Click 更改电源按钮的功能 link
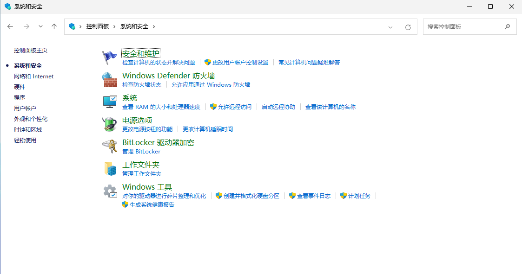Image resolution: width=522 pixels, height=274 pixels. [147, 129]
